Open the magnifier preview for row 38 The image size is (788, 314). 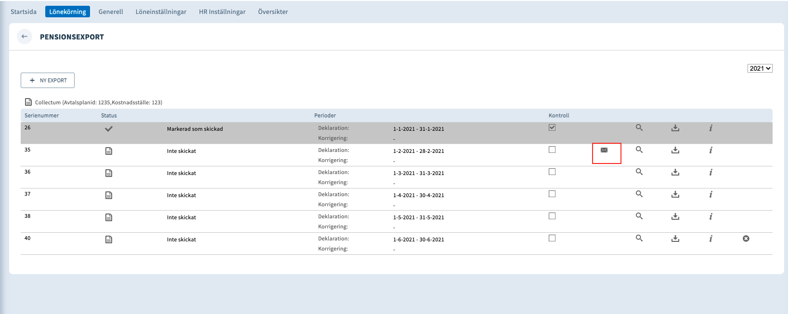tap(639, 216)
